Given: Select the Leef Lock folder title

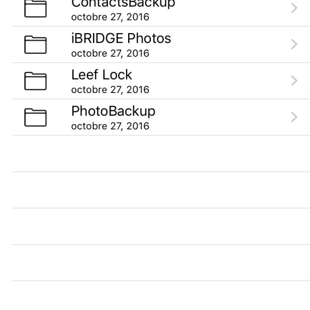Looking at the screenshot, I should click(x=101, y=75).
